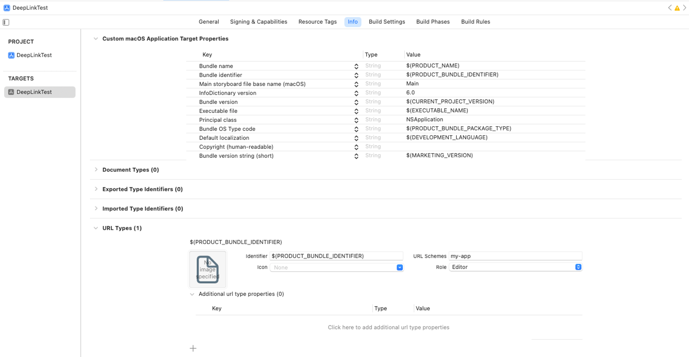Open the Build Phases tab
The height and width of the screenshot is (357, 689).
pyautogui.click(x=433, y=22)
